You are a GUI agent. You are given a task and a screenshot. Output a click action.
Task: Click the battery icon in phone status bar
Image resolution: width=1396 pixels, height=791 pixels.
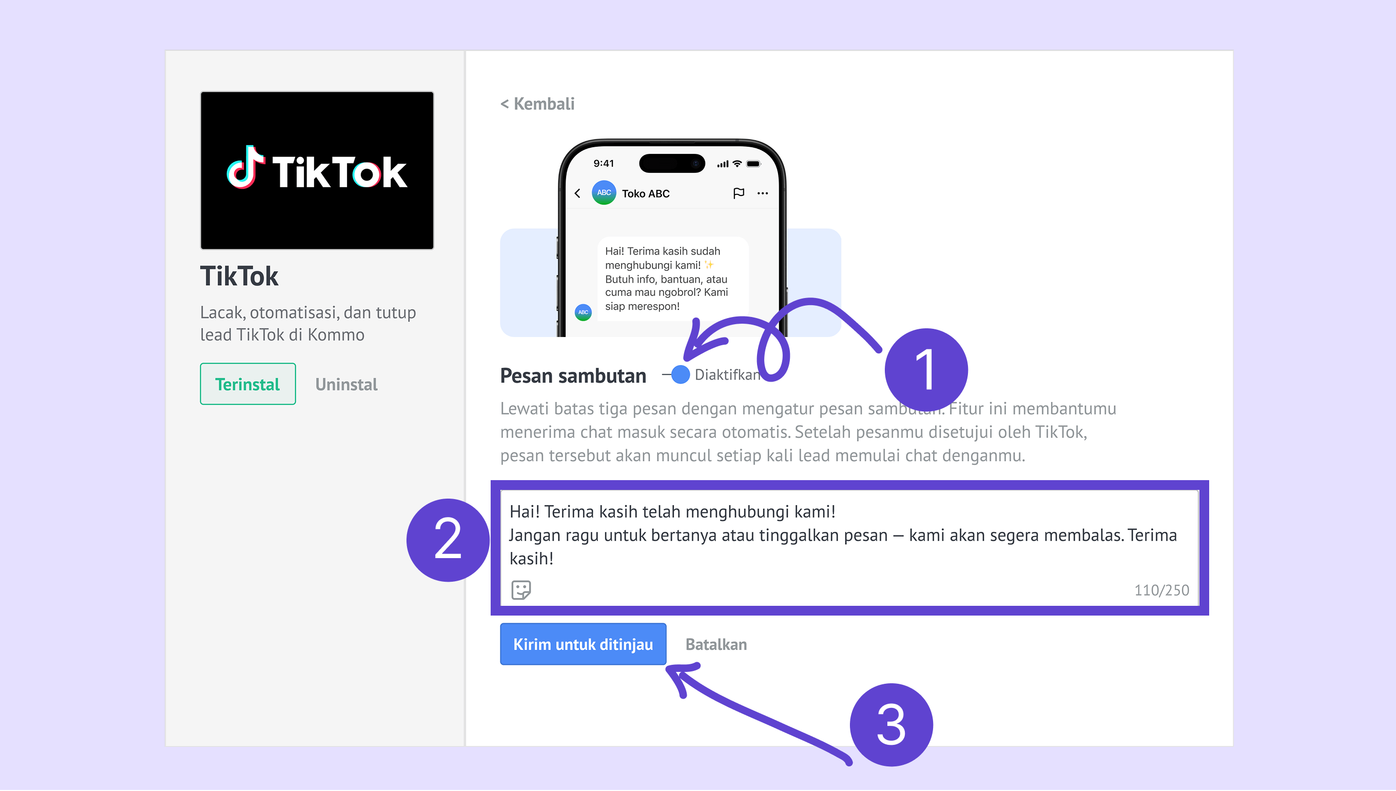tap(754, 164)
